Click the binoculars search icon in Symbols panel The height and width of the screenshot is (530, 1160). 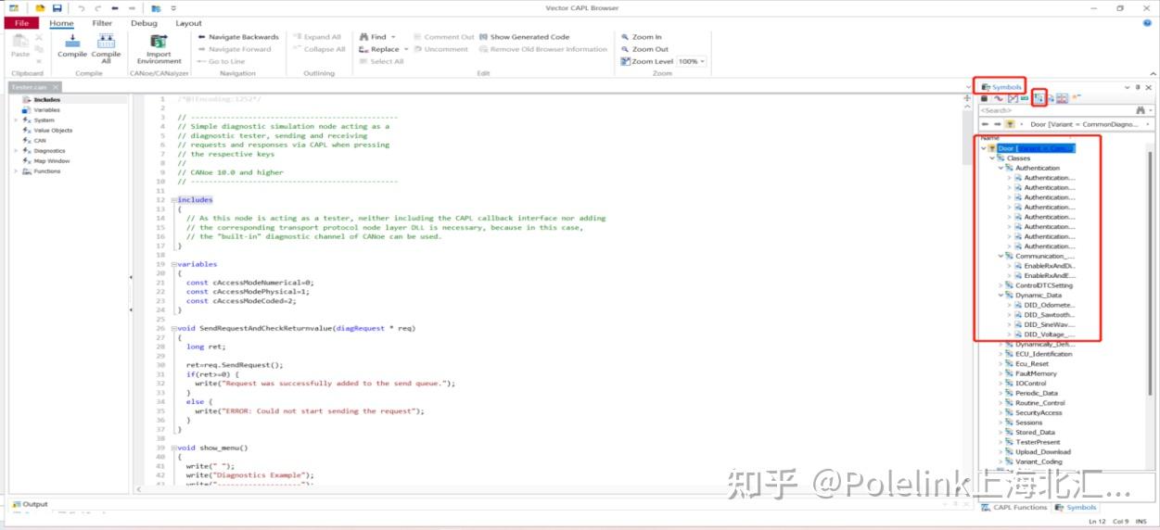(x=1140, y=110)
